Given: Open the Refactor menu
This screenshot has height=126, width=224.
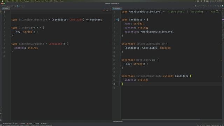Looking at the screenshot, I should (x=37, y=1).
